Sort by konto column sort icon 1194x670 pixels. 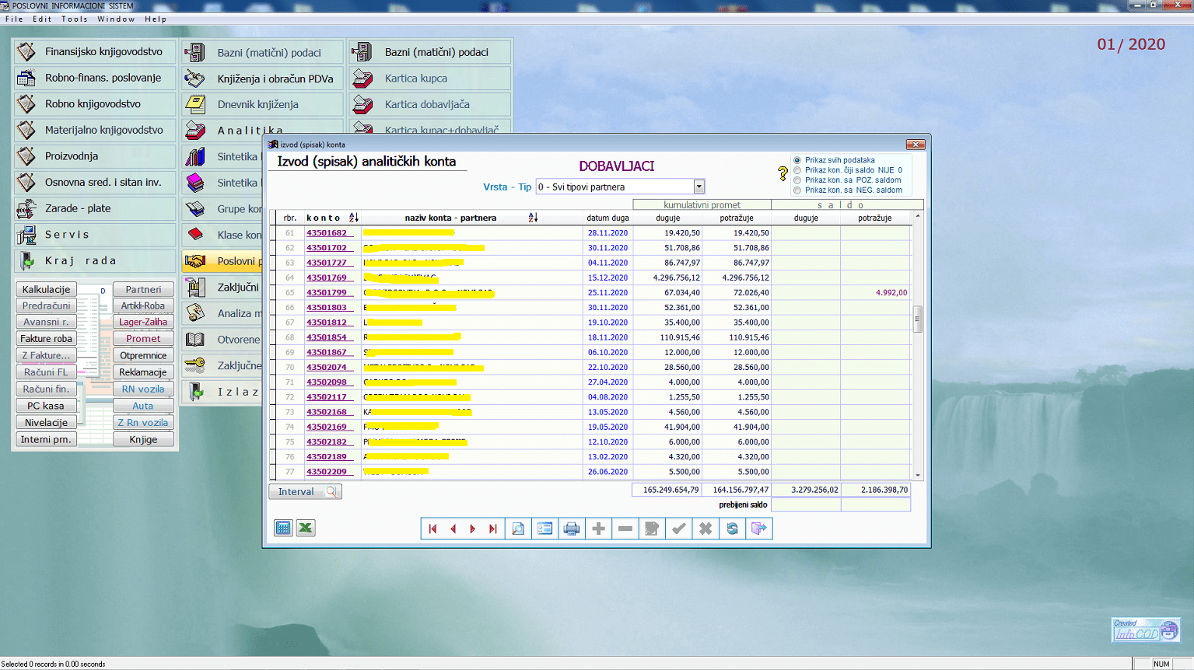point(354,218)
